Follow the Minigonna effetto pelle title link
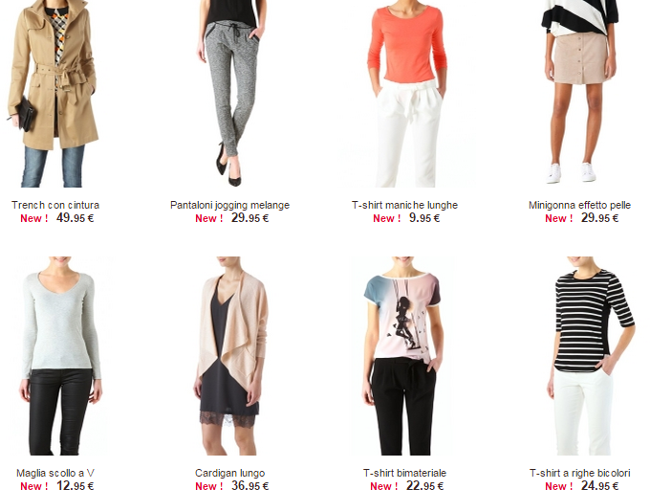Image resolution: width=650 pixels, height=490 pixels. pyautogui.click(x=579, y=205)
